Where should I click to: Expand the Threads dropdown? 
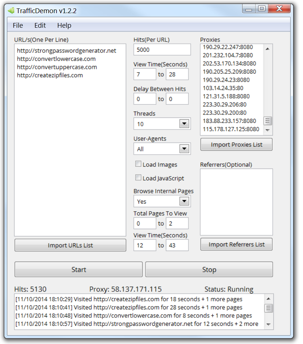[x=184, y=124]
